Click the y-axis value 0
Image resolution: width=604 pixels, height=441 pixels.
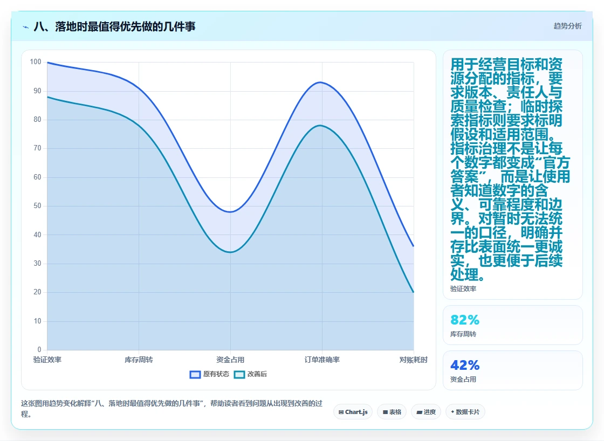tap(39, 349)
